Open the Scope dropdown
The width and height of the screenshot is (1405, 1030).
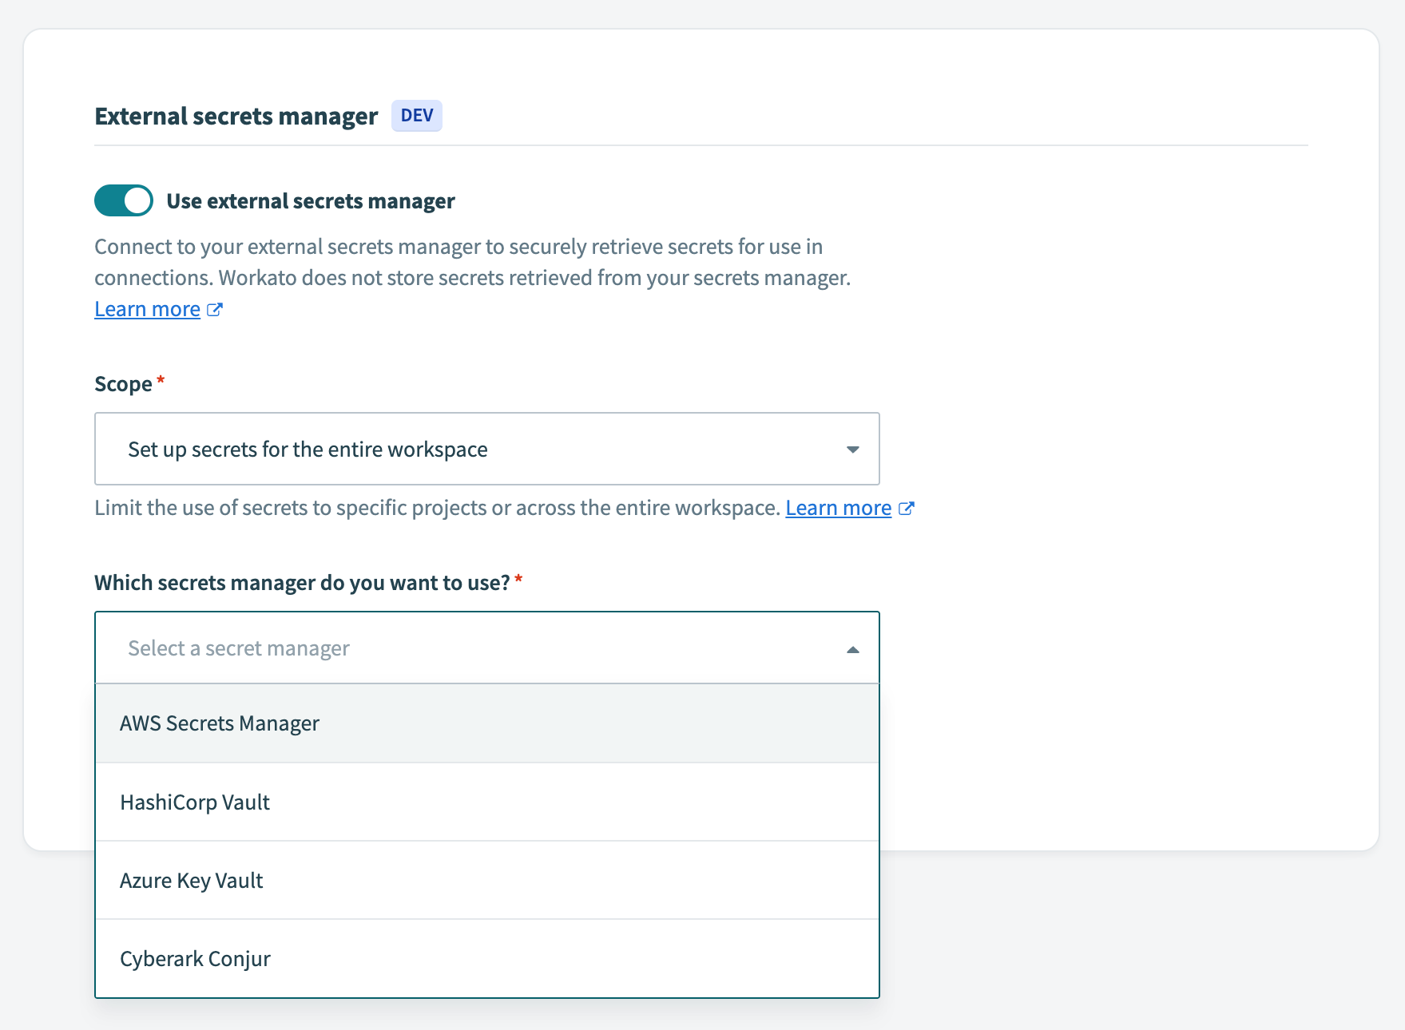point(486,449)
